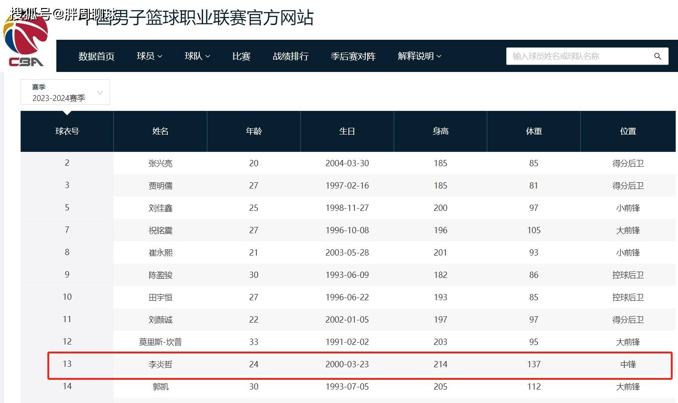
Task: Open player 祝铭震
Action: pos(161,231)
